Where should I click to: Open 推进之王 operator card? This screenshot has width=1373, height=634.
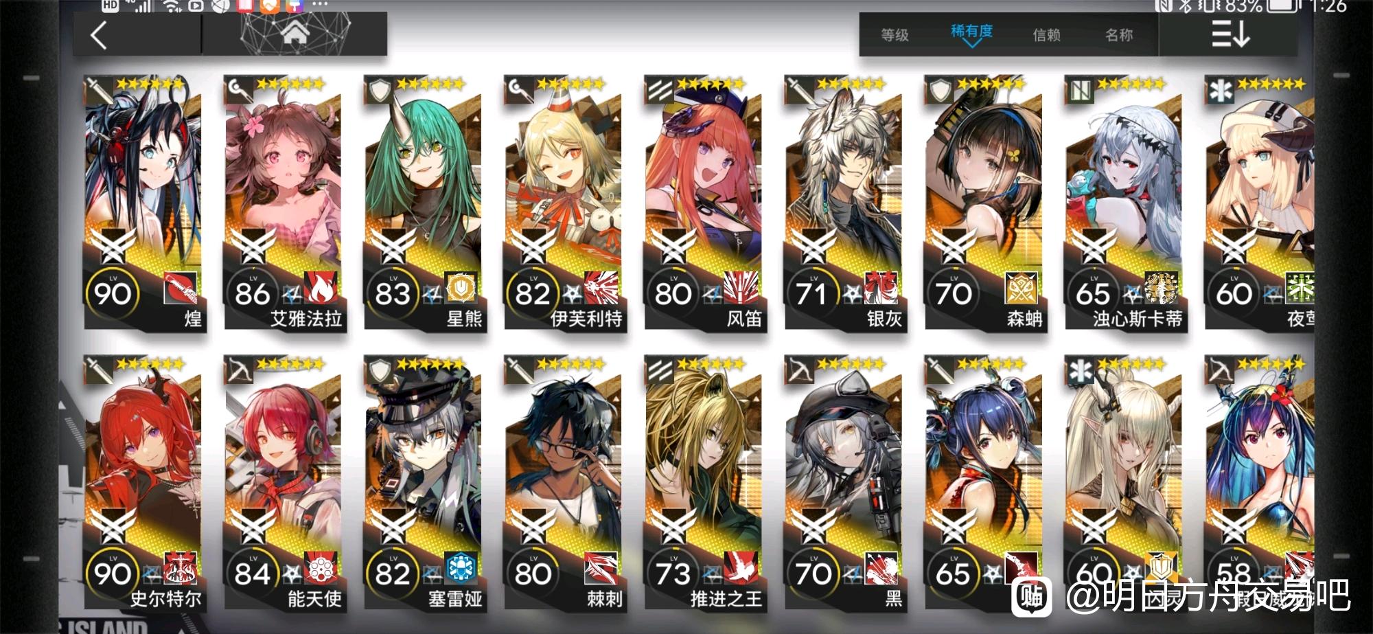pyautogui.click(x=704, y=484)
